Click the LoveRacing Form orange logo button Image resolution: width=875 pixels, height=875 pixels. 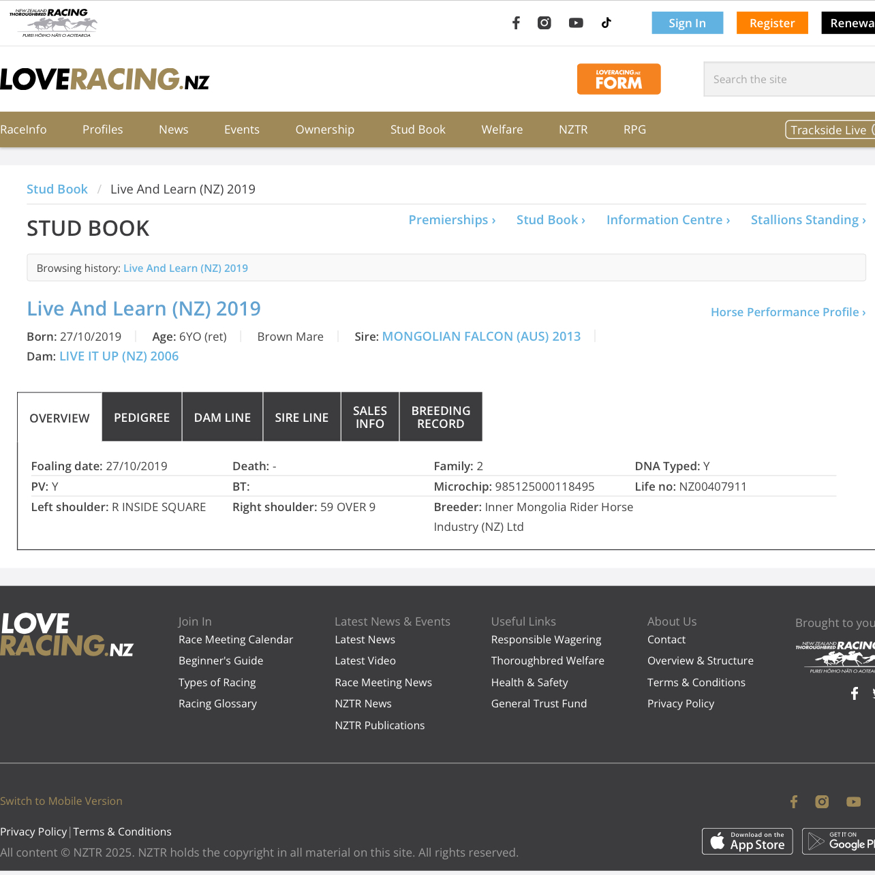[618, 79]
